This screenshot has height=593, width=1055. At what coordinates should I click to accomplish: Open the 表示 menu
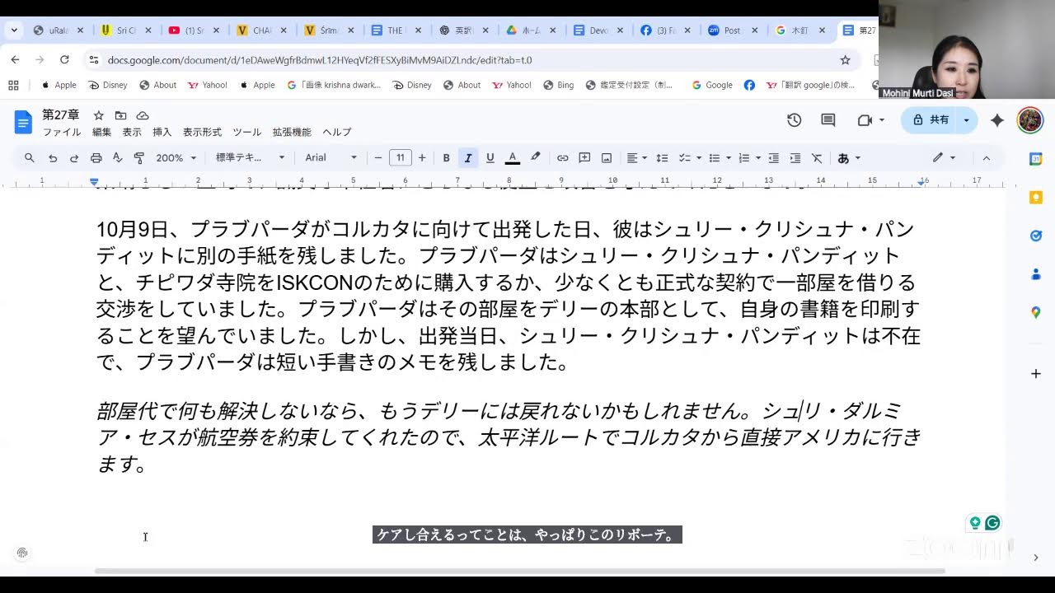(x=132, y=132)
